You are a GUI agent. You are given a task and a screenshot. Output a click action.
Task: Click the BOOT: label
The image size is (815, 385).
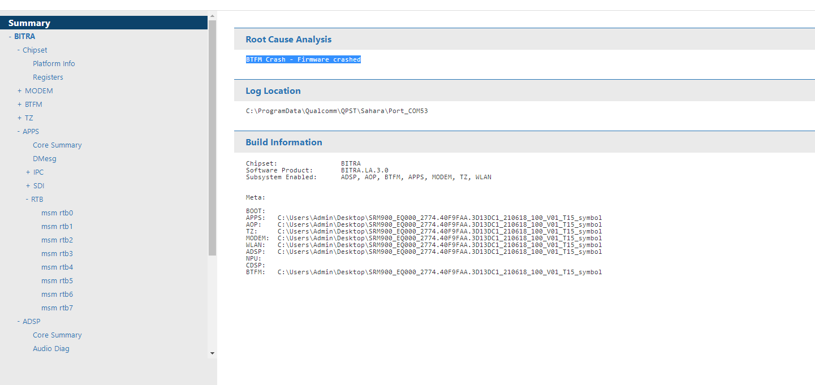click(x=256, y=211)
